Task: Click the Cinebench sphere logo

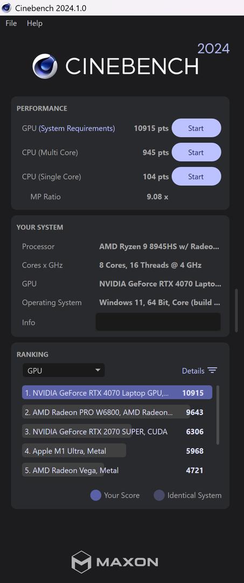Action: click(45, 66)
